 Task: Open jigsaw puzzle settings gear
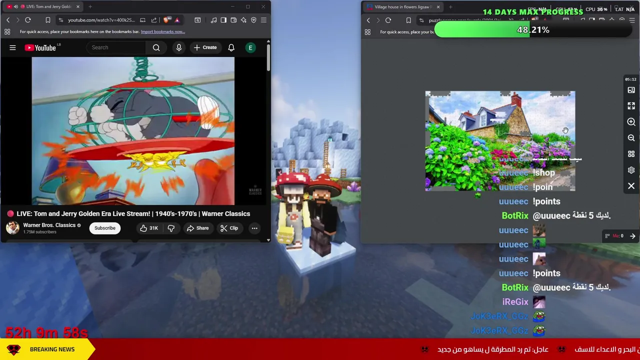[631, 170]
